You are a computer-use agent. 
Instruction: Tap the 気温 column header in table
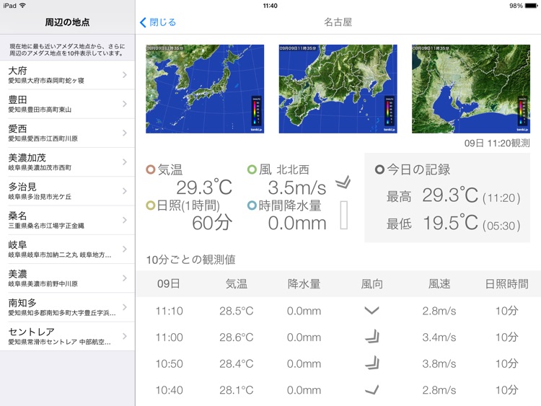(237, 284)
